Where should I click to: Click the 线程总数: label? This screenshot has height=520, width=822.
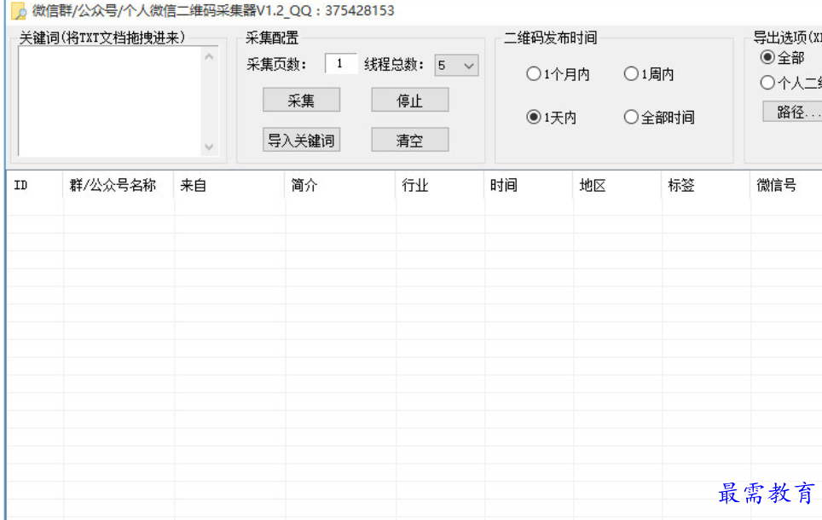(x=394, y=65)
